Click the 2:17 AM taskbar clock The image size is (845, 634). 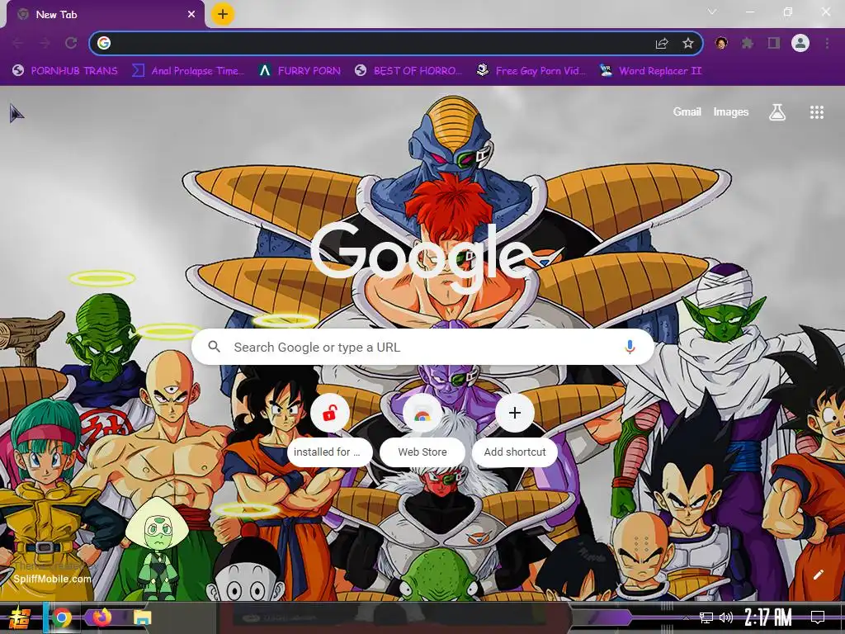768,617
